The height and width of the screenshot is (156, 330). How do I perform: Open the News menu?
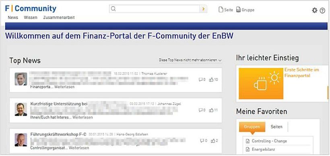[13, 18]
